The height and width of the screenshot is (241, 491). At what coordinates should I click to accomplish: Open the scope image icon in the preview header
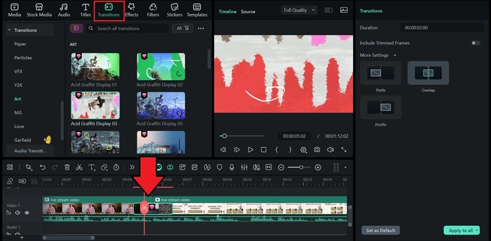[x=344, y=10]
